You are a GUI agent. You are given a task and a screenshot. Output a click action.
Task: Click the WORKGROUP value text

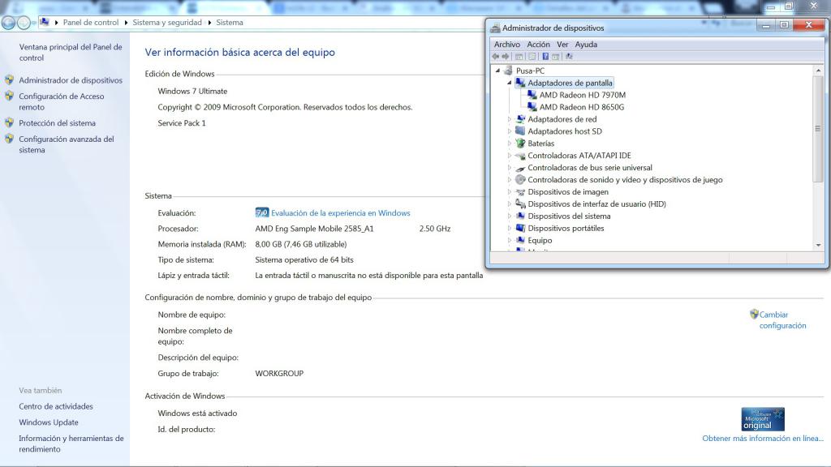(x=279, y=373)
